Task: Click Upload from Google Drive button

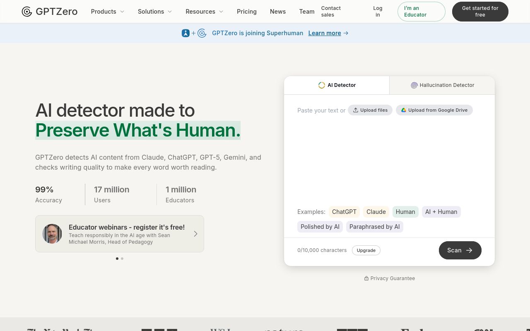Action: [x=434, y=110]
